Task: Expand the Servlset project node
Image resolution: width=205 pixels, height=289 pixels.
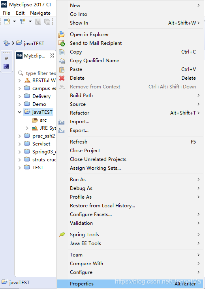Action: point(20,144)
